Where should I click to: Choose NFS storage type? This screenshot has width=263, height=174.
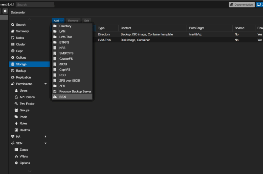tap(72, 48)
